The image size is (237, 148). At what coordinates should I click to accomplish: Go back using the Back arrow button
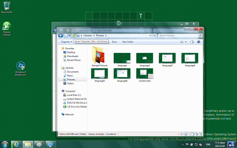point(60,36)
